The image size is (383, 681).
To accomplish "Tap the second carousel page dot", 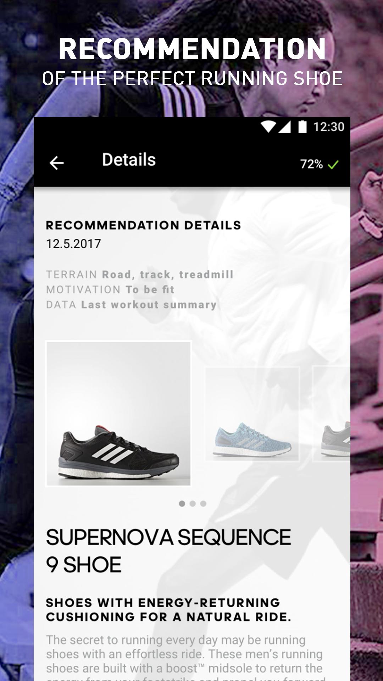I will [193, 504].
